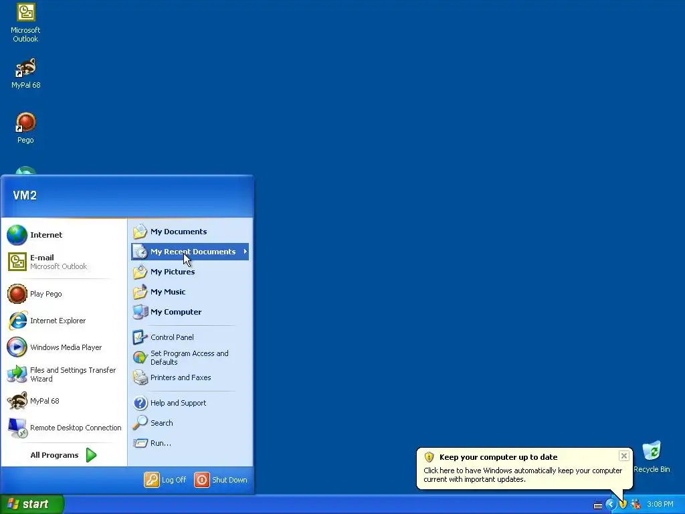This screenshot has height=514, width=685.
Task: Click the Shut Down button
Action: click(x=221, y=480)
